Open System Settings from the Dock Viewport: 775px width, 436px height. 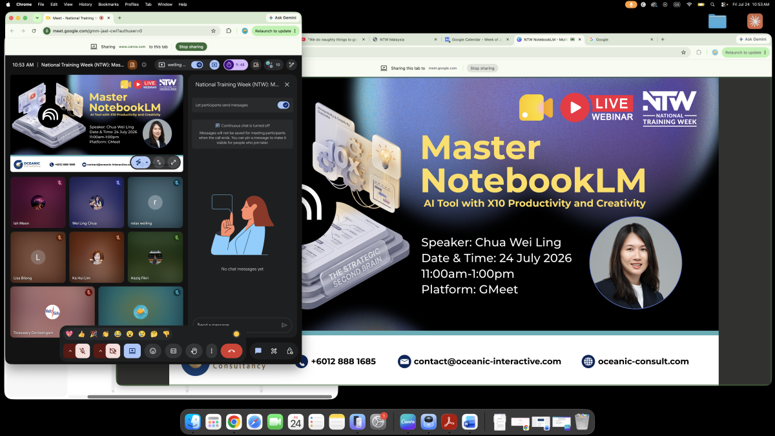click(378, 422)
